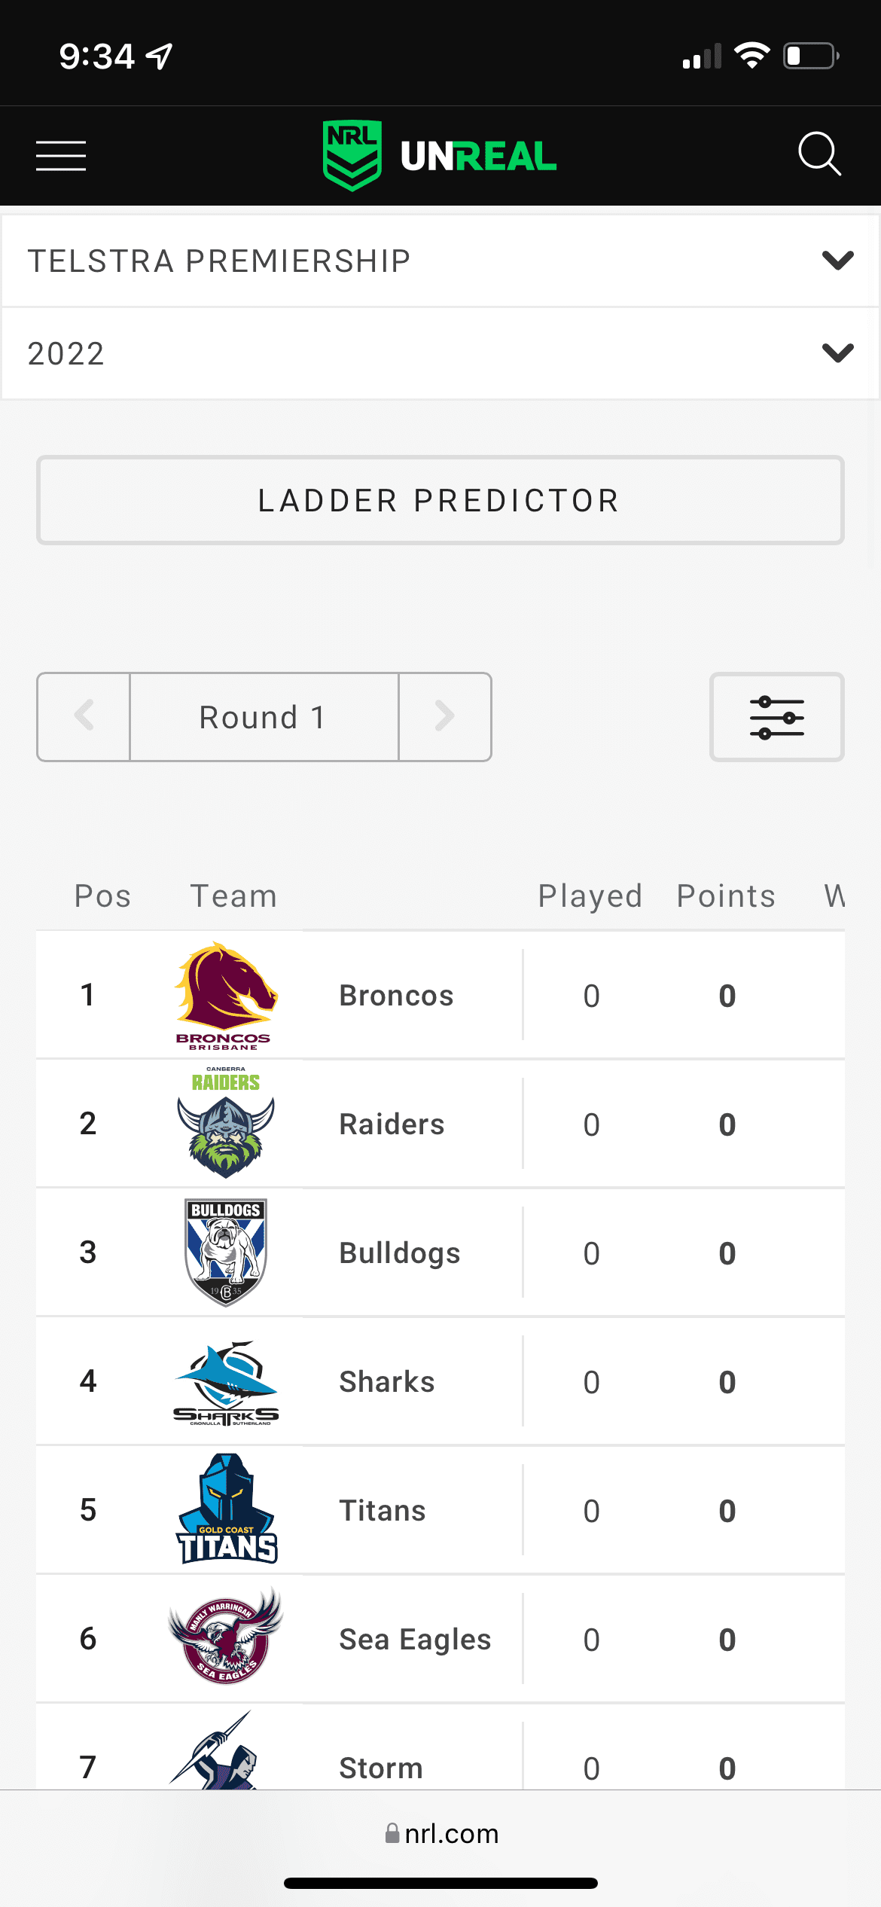The width and height of the screenshot is (881, 1907).
Task: Tap the Bulldogs team logo
Action: tap(225, 1253)
